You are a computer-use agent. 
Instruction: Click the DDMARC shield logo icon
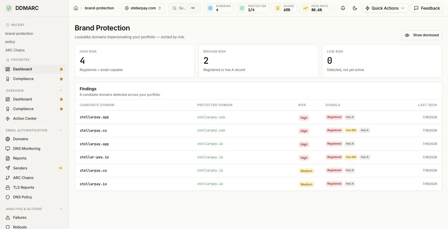pyautogui.click(x=9, y=8)
